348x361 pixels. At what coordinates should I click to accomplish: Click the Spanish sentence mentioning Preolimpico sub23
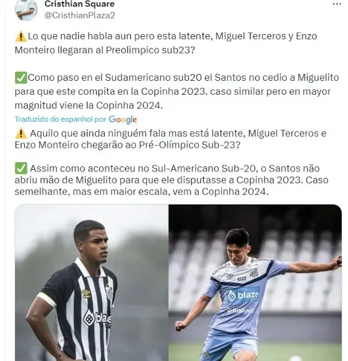(x=166, y=43)
